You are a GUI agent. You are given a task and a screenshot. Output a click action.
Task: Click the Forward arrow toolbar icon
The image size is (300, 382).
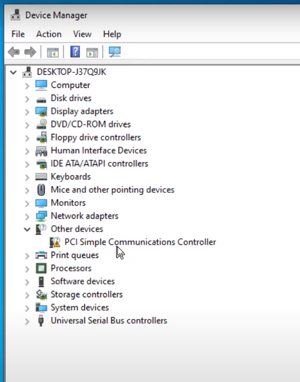30,52
